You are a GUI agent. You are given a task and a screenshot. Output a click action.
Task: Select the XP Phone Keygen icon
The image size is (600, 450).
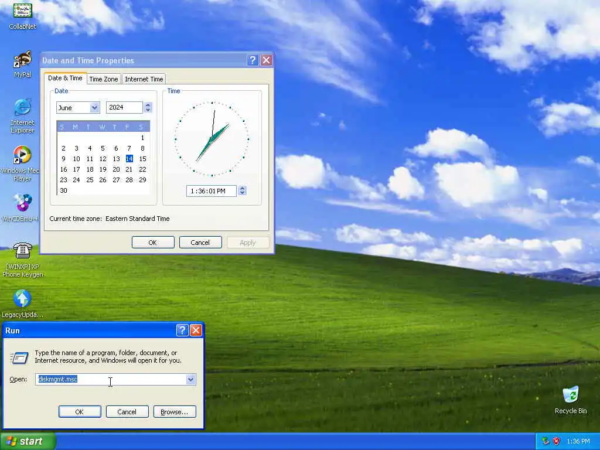(x=23, y=260)
